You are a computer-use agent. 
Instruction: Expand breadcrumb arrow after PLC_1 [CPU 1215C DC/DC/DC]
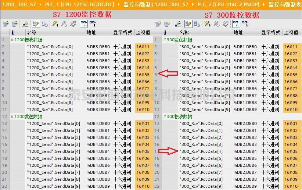[x=118, y=4]
